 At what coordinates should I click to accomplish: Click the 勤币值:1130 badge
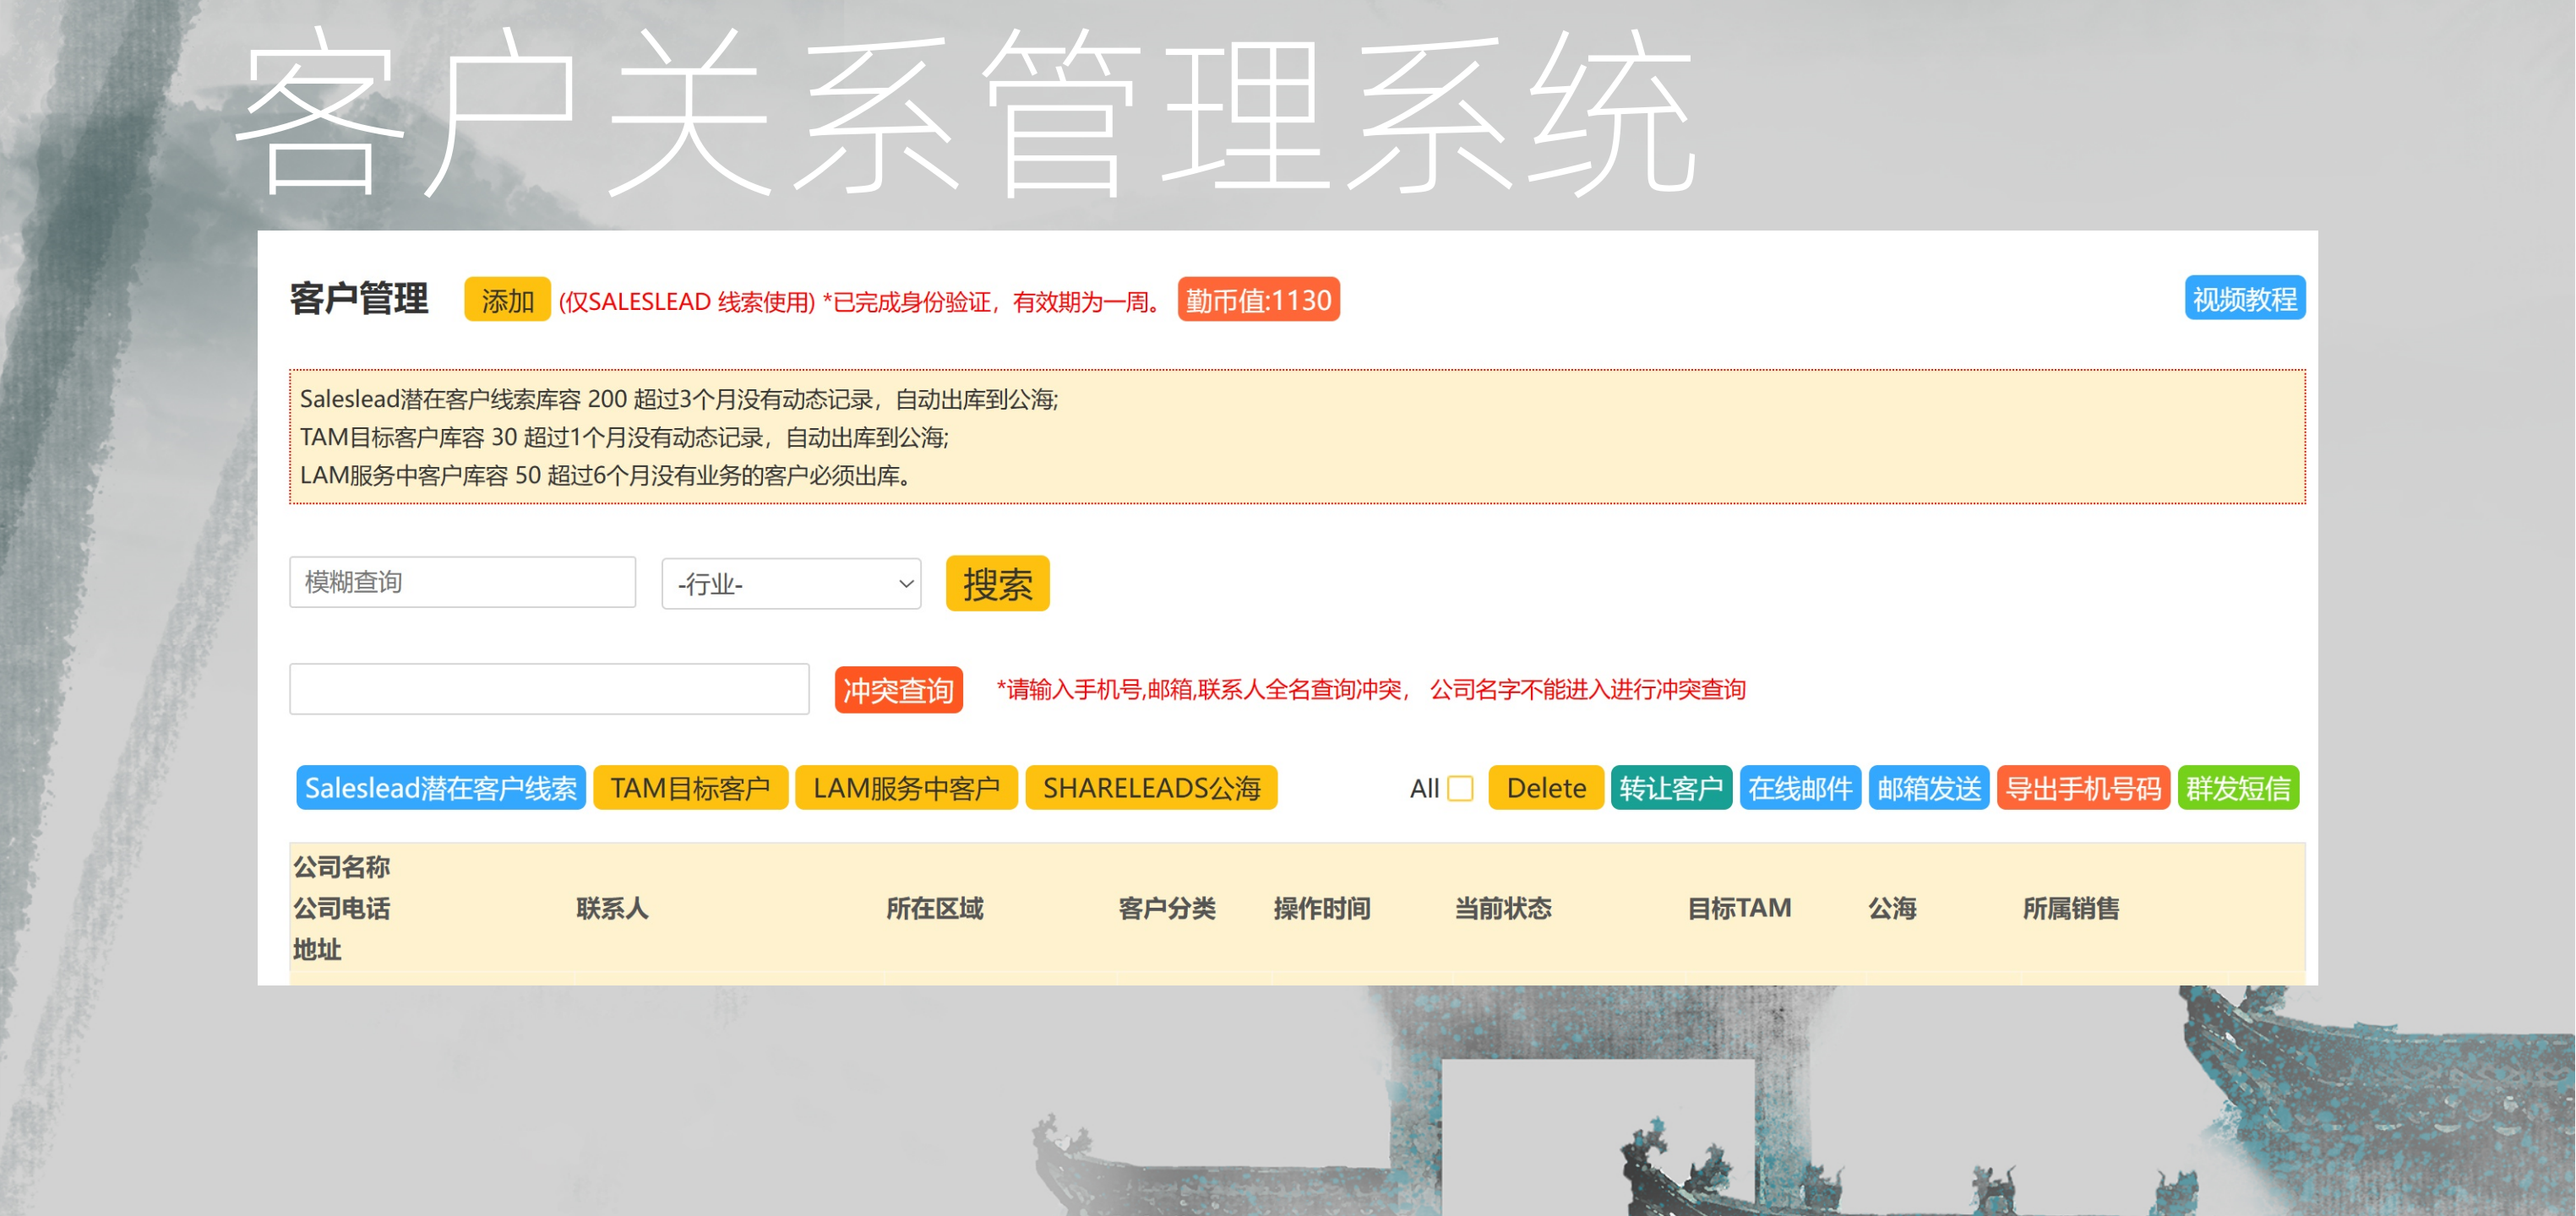tap(1257, 300)
